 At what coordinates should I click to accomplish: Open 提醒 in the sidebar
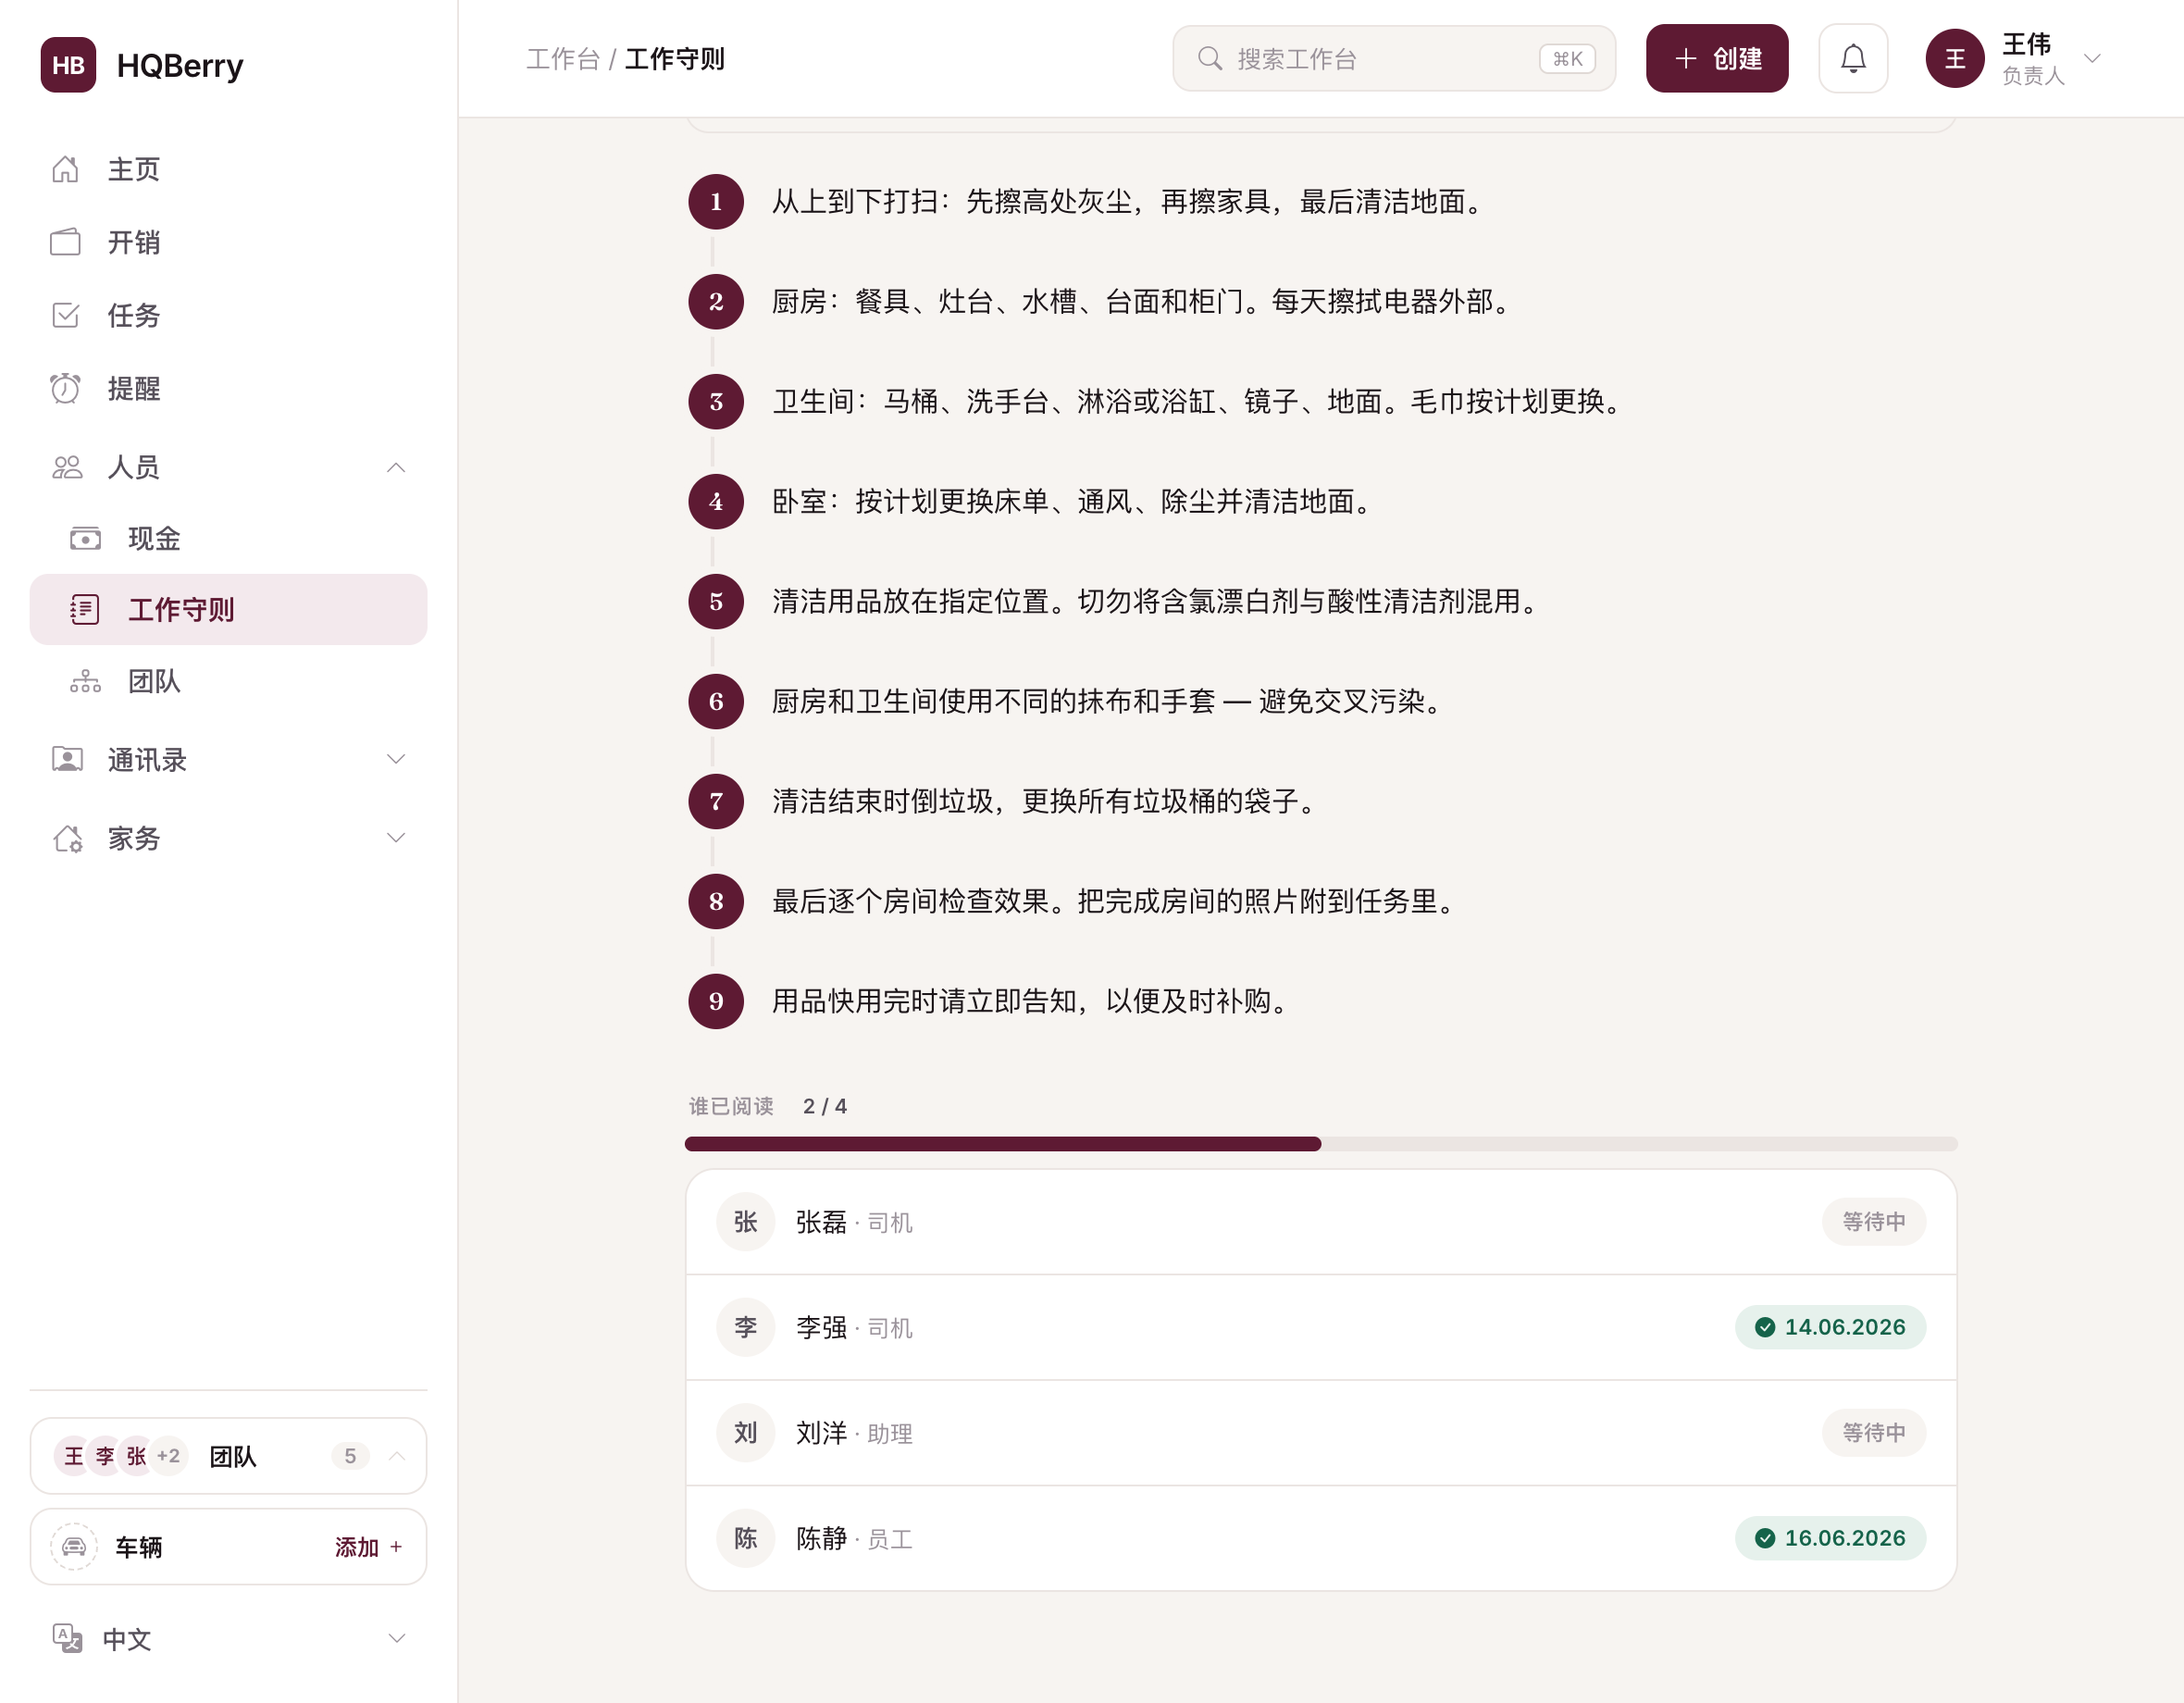pos(228,388)
